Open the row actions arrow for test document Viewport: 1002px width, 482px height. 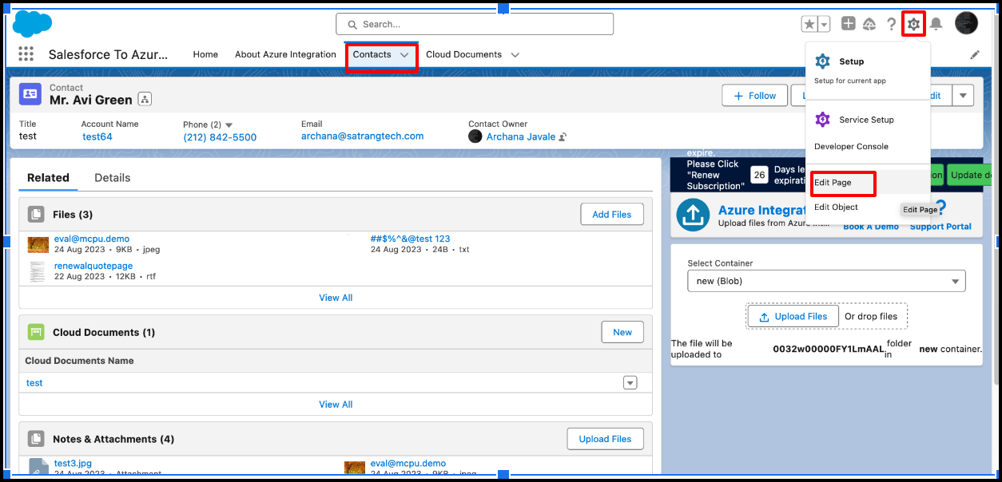(x=630, y=383)
